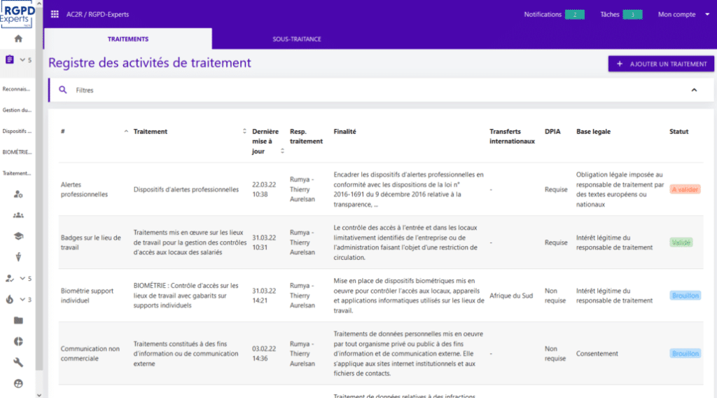
Task: Open the person-with-gear icon in sidebar
Action: 18,194
